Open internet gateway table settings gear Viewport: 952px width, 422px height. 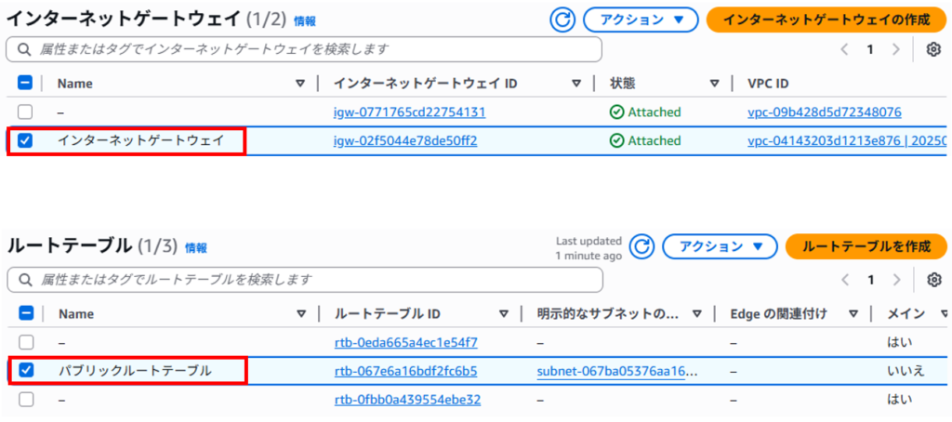click(933, 50)
